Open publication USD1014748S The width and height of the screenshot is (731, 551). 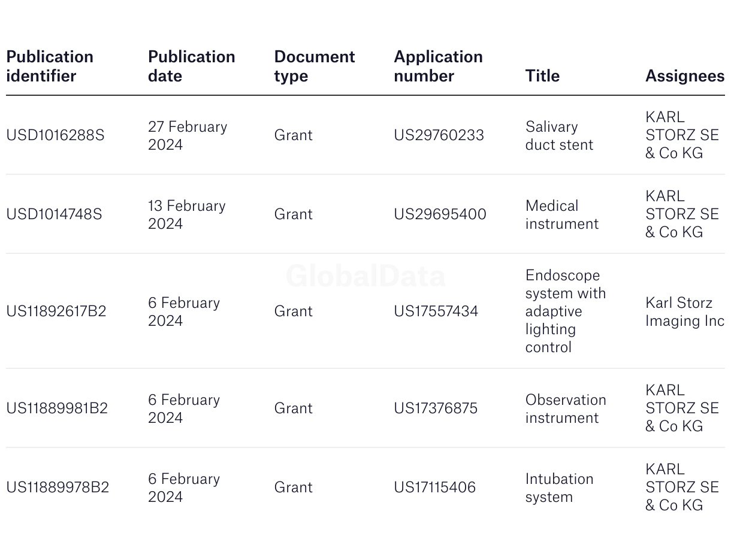[54, 214]
